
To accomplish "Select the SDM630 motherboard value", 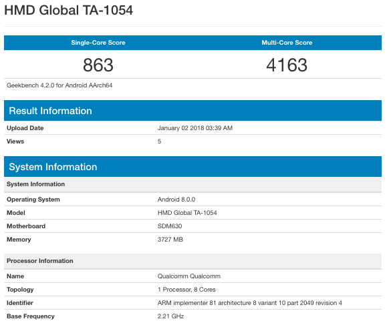I will [170, 226].
